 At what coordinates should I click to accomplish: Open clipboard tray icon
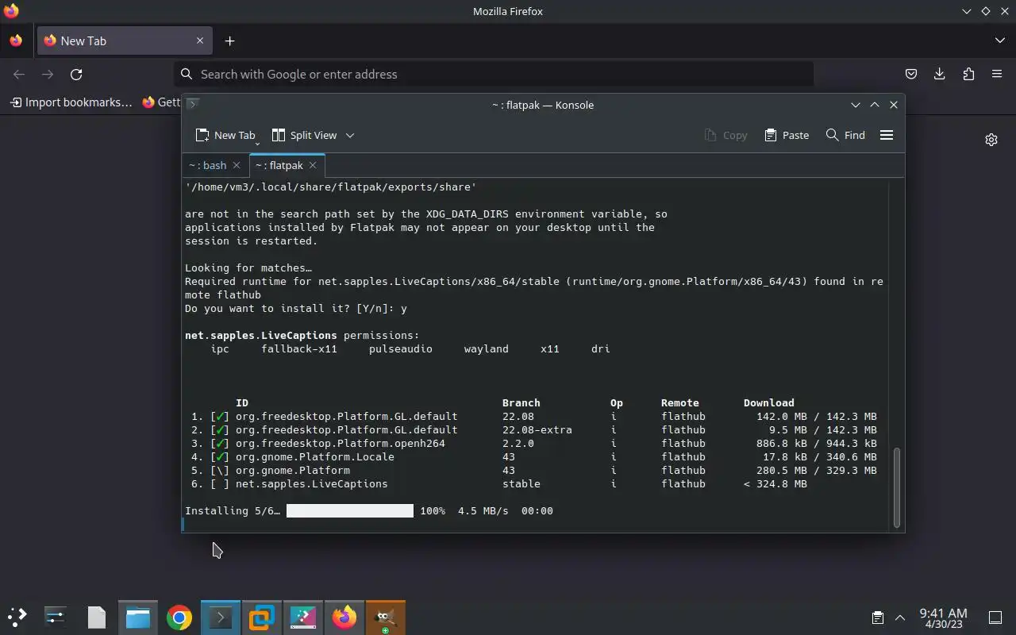point(878,618)
